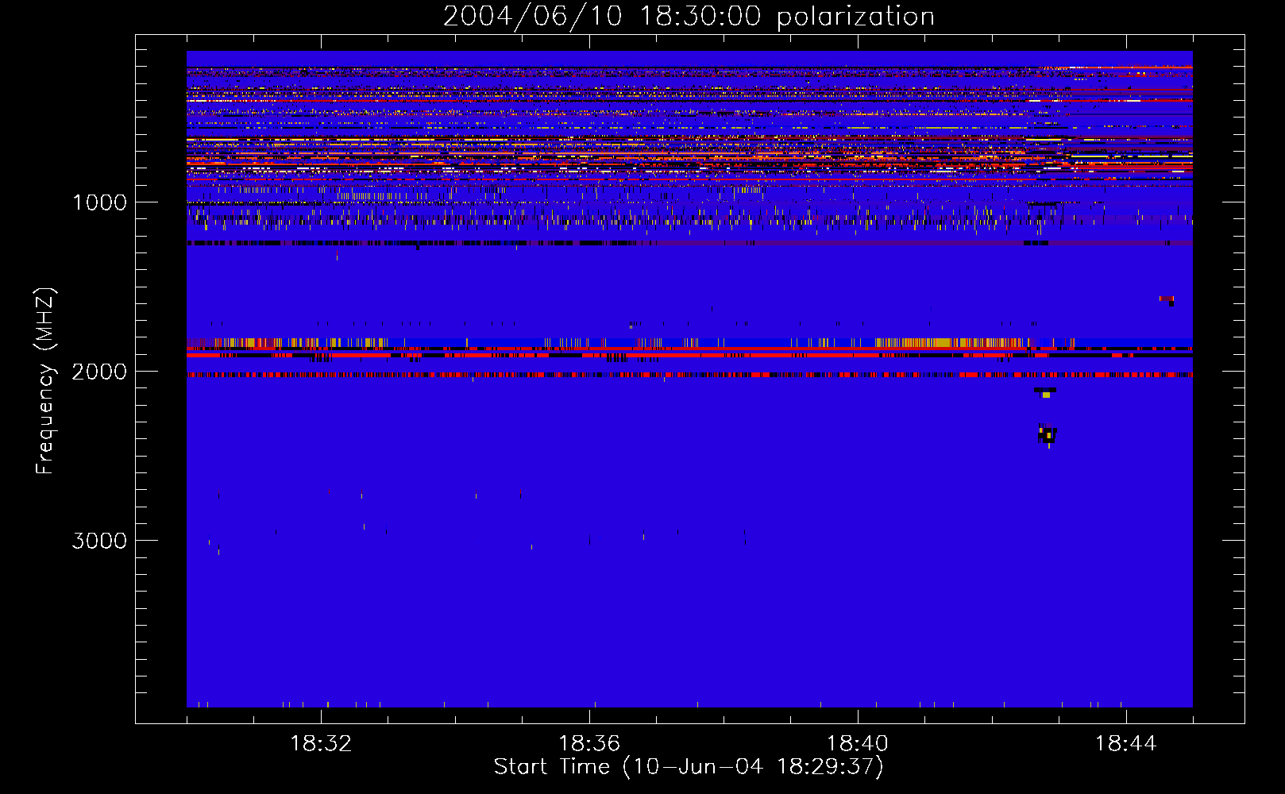Click the plot title '2004/06/10 18:30:00 polarization'

[x=689, y=17]
